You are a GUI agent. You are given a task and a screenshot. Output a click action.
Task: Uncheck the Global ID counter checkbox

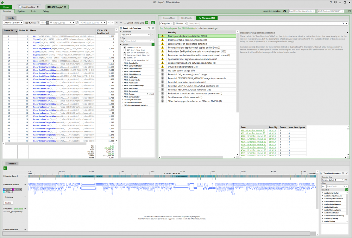125,57
